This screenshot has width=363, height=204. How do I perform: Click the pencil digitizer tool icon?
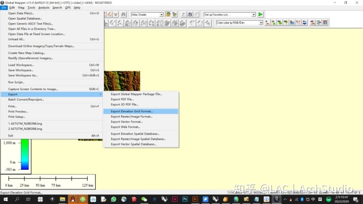(109, 15)
